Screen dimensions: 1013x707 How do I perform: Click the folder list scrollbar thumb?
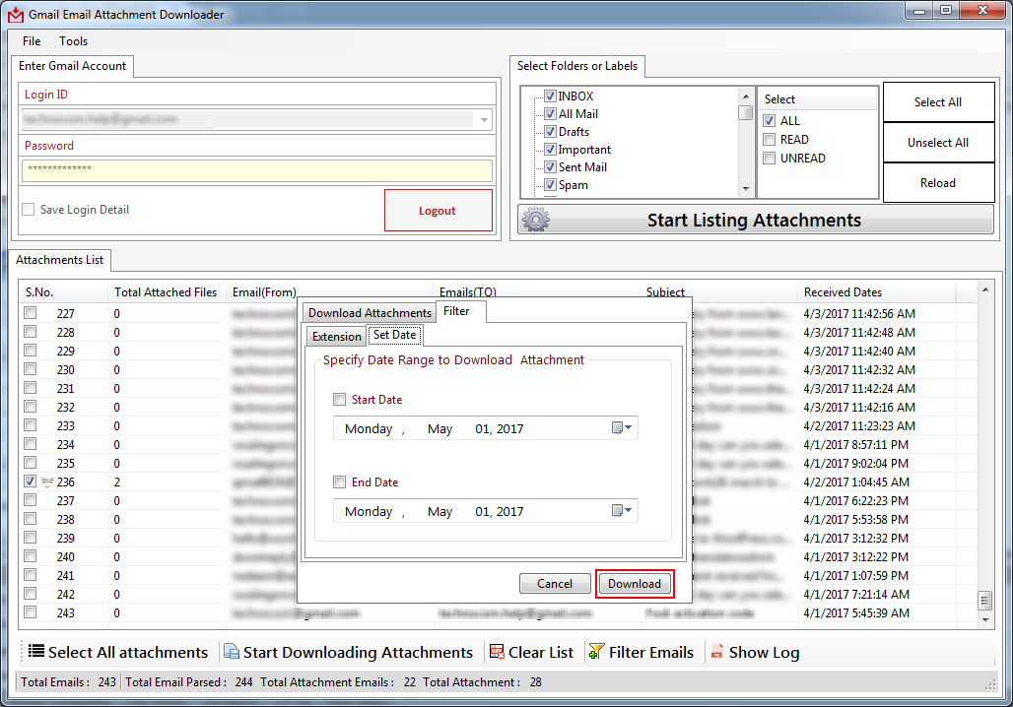tap(746, 113)
